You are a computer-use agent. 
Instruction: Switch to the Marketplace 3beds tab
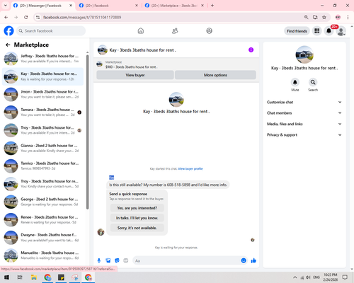173,6
